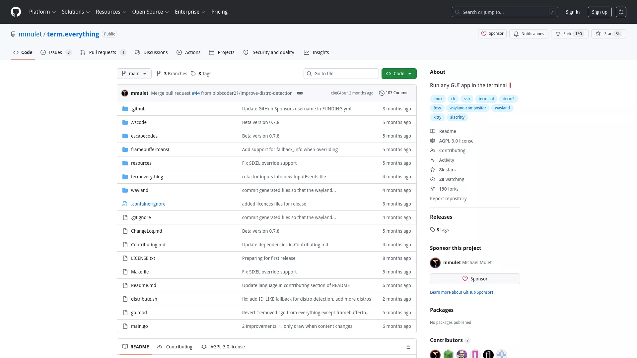
Task: Open the ChangeLog.md file
Action: pos(146,231)
